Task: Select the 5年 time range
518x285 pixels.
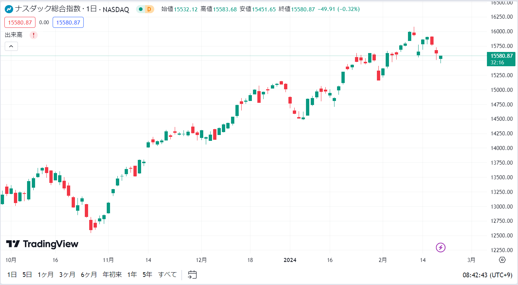Action: pyautogui.click(x=147, y=274)
